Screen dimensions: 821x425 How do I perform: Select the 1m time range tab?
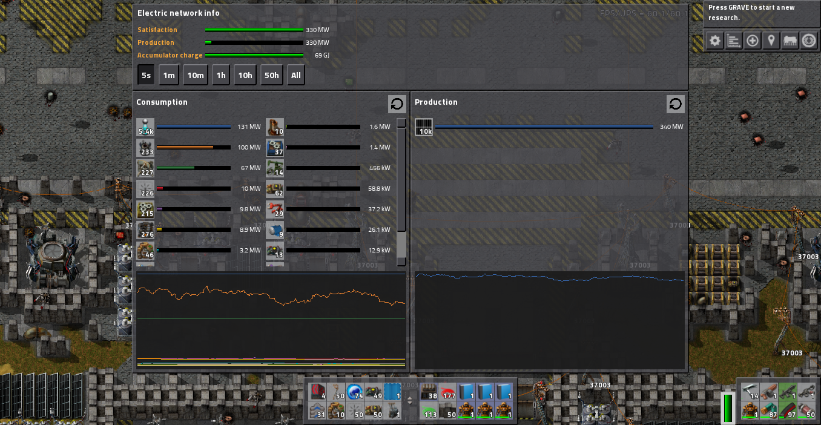(x=169, y=75)
